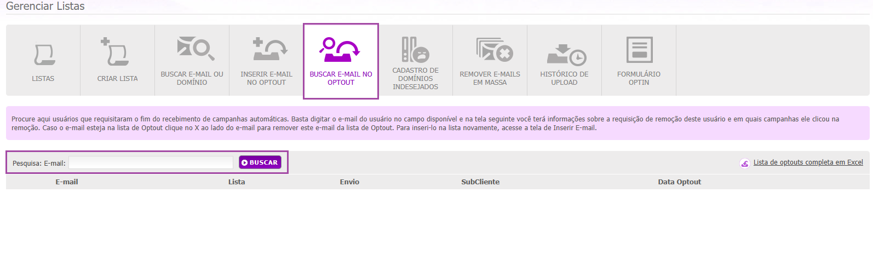The image size is (873, 268).
Task: Click the Data Optout column header
Action: coord(679,182)
